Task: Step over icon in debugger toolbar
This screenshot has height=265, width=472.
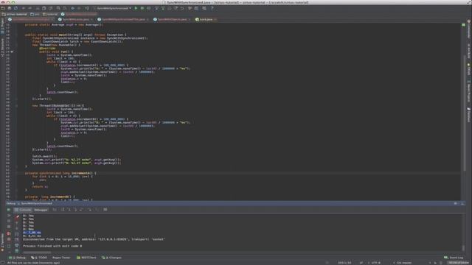Action: pyautogui.click(x=63, y=210)
